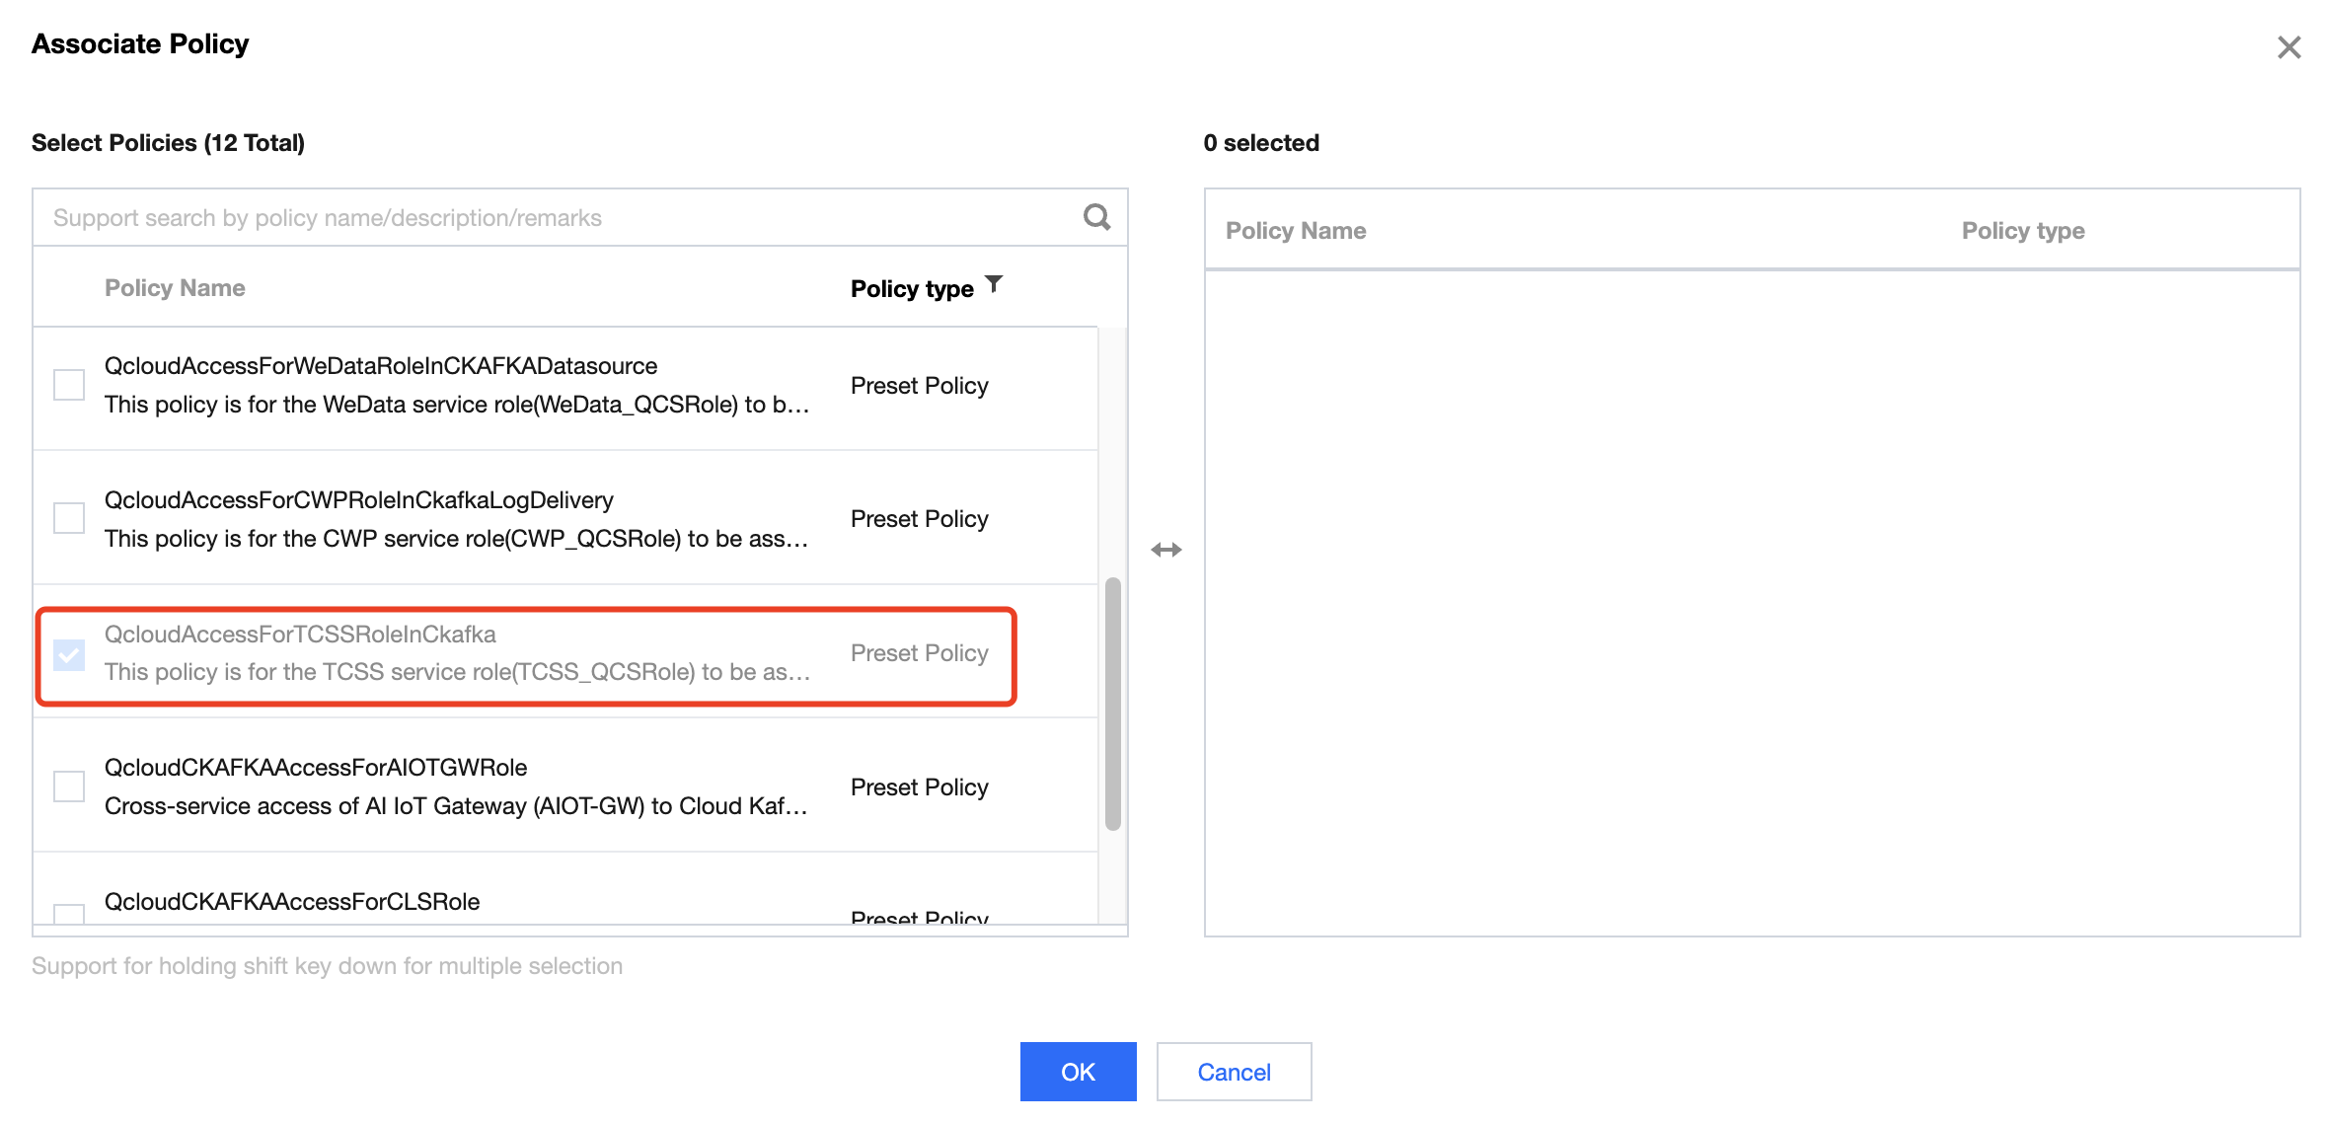Screen dimensions: 2329x1123
Task: Click the Policy Name header in left table
Action: pos(175,288)
